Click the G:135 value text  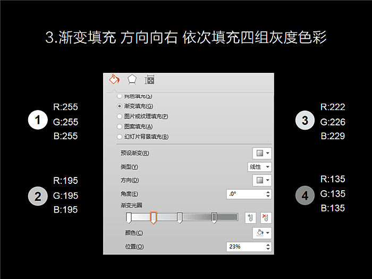pyautogui.click(x=333, y=194)
